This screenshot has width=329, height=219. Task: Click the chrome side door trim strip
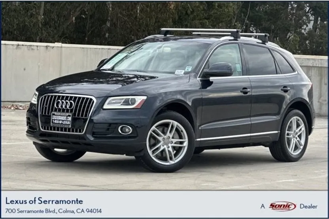coord(237,136)
